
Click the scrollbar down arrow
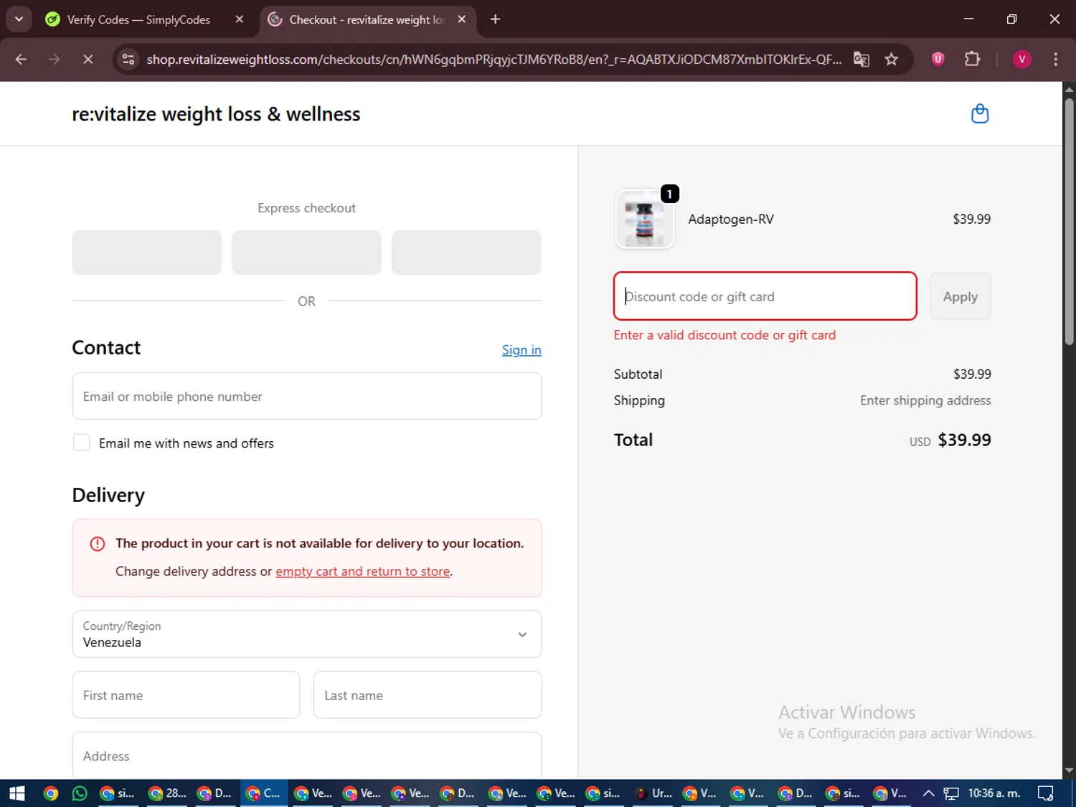coord(1069,770)
